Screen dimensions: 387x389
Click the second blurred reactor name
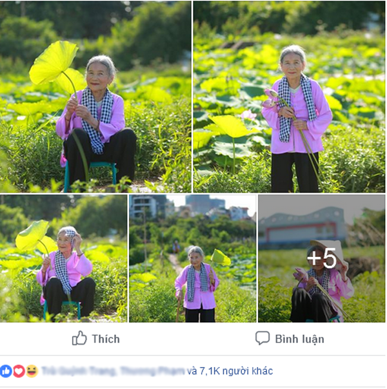[x=152, y=372]
